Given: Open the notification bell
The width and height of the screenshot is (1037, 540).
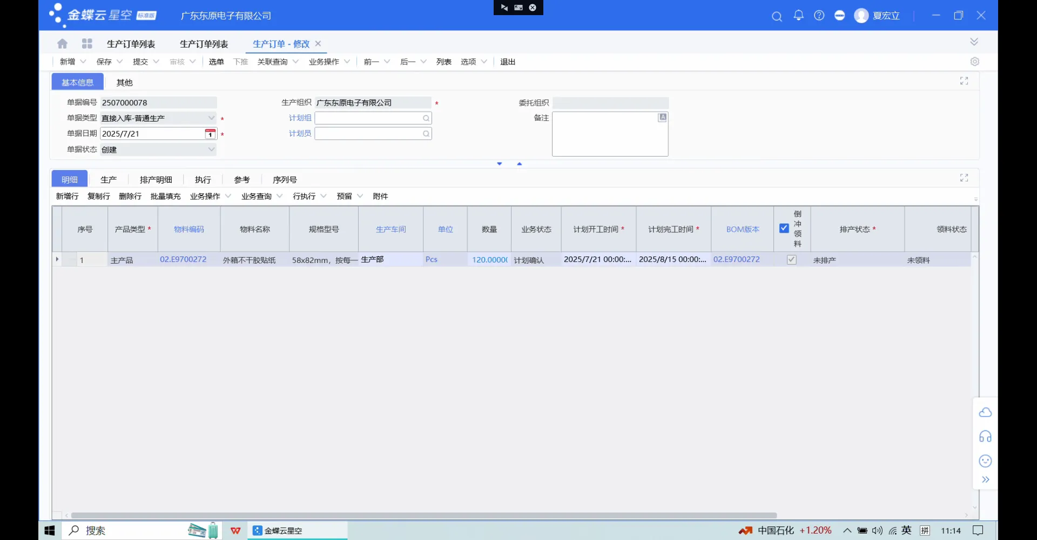Looking at the screenshot, I should pos(798,16).
